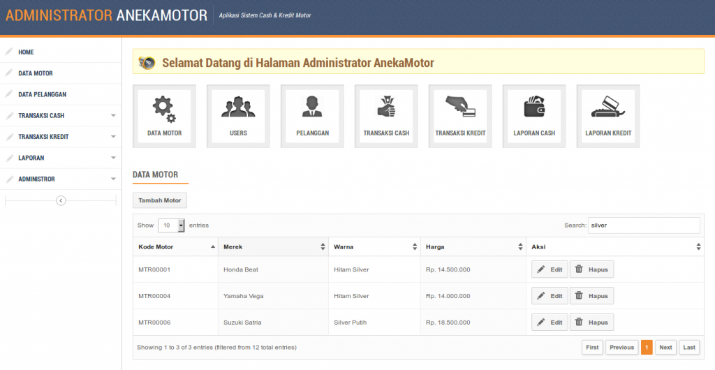Screen dimensions: 715x370
Task: Open the Transaksi Kredit card icon tile
Action: click(x=460, y=116)
